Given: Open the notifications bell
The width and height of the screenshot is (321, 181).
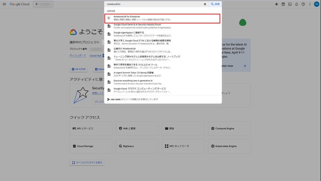Looking at the screenshot, I should 296,4.
